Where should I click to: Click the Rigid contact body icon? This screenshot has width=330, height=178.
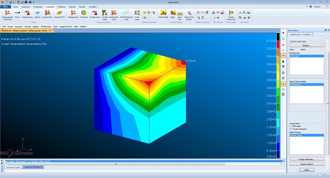click(173, 14)
